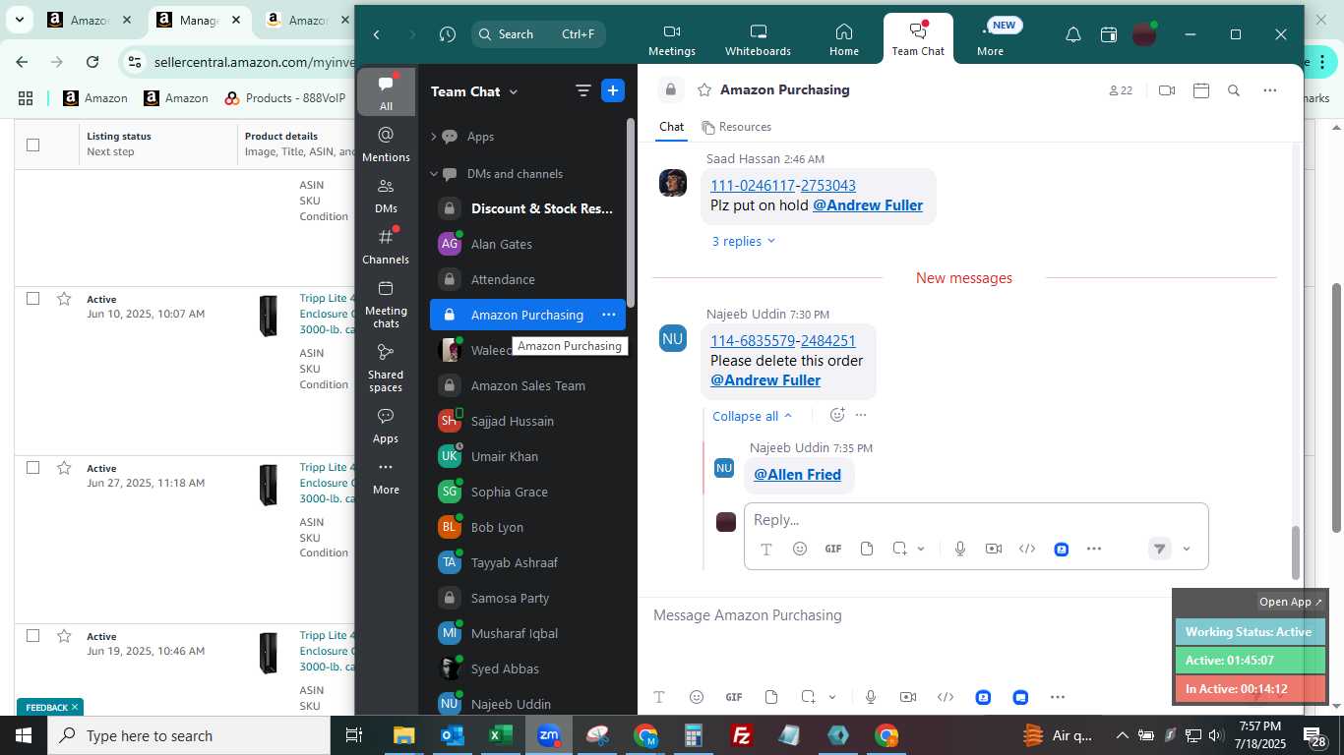Viewport: 1344px width, 755px height.
Task: Check the Jun 19, 2025 listing checkbox
Action: click(32, 636)
